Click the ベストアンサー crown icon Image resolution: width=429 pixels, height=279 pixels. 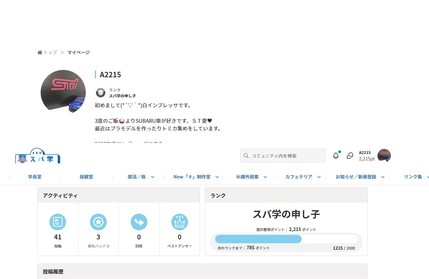pyautogui.click(x=180, y=222)
